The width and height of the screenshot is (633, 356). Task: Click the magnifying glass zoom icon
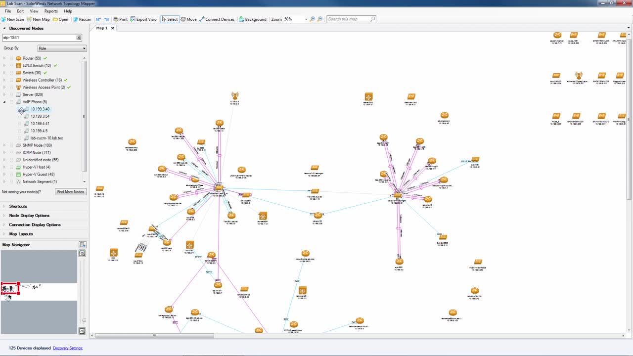click(312, 19)
